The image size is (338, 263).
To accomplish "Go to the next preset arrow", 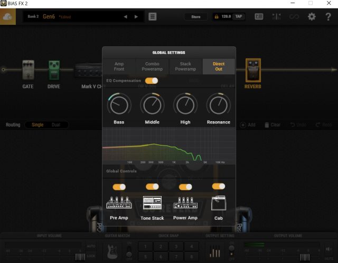I will tap(136, 17).
